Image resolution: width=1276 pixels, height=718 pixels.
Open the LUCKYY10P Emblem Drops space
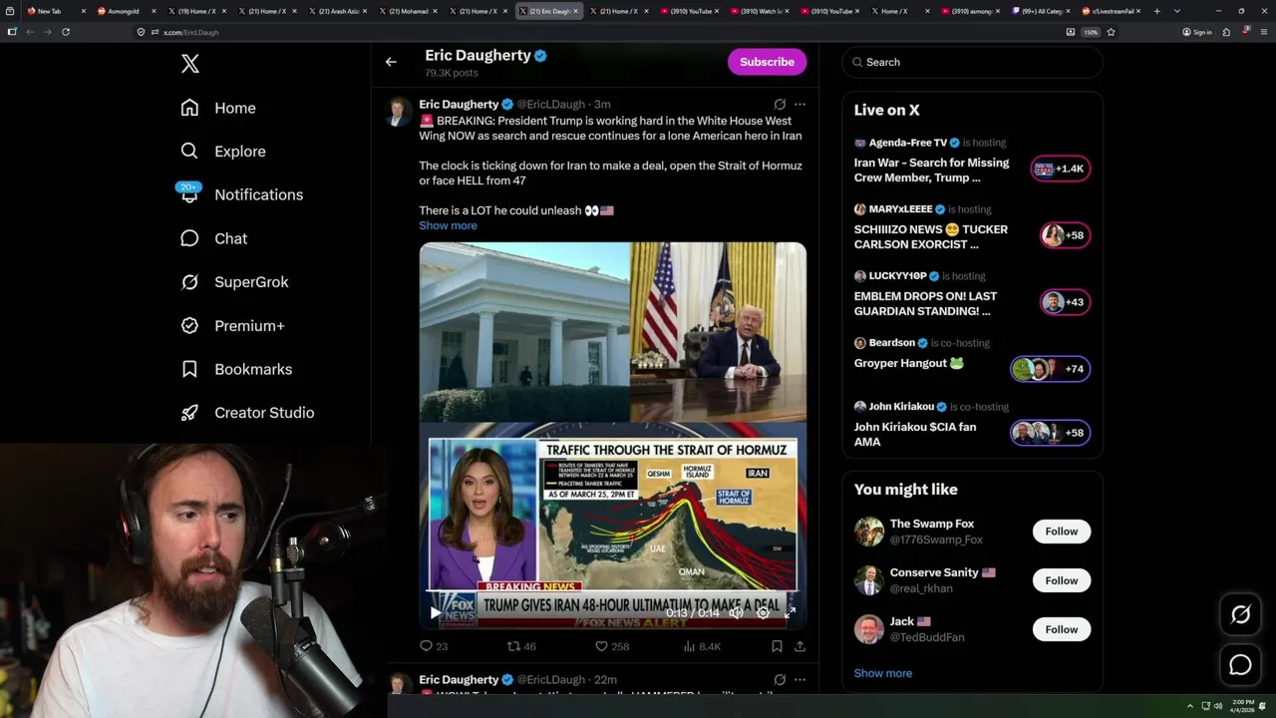click(972, 295)
